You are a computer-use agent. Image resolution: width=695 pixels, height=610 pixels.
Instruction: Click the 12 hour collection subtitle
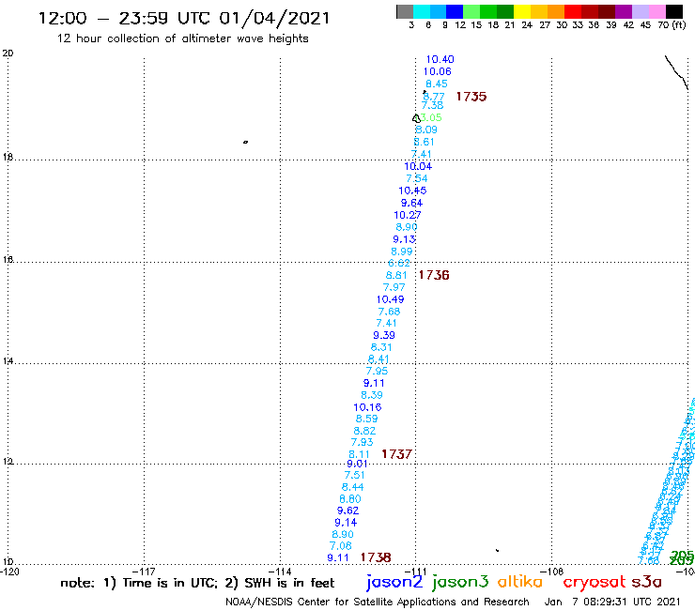182,38
